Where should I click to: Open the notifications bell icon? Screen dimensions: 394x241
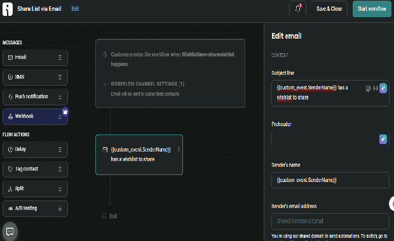(298, 9)
